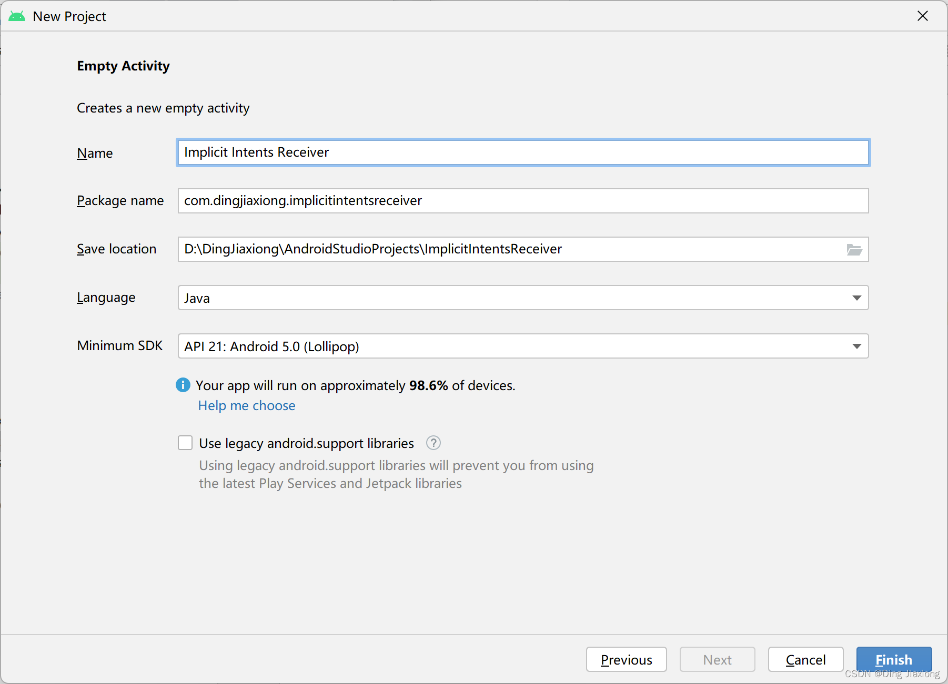This screenshot has height=684, width=948.
Task: Click Finish to create the project
Action: [893, 659]
